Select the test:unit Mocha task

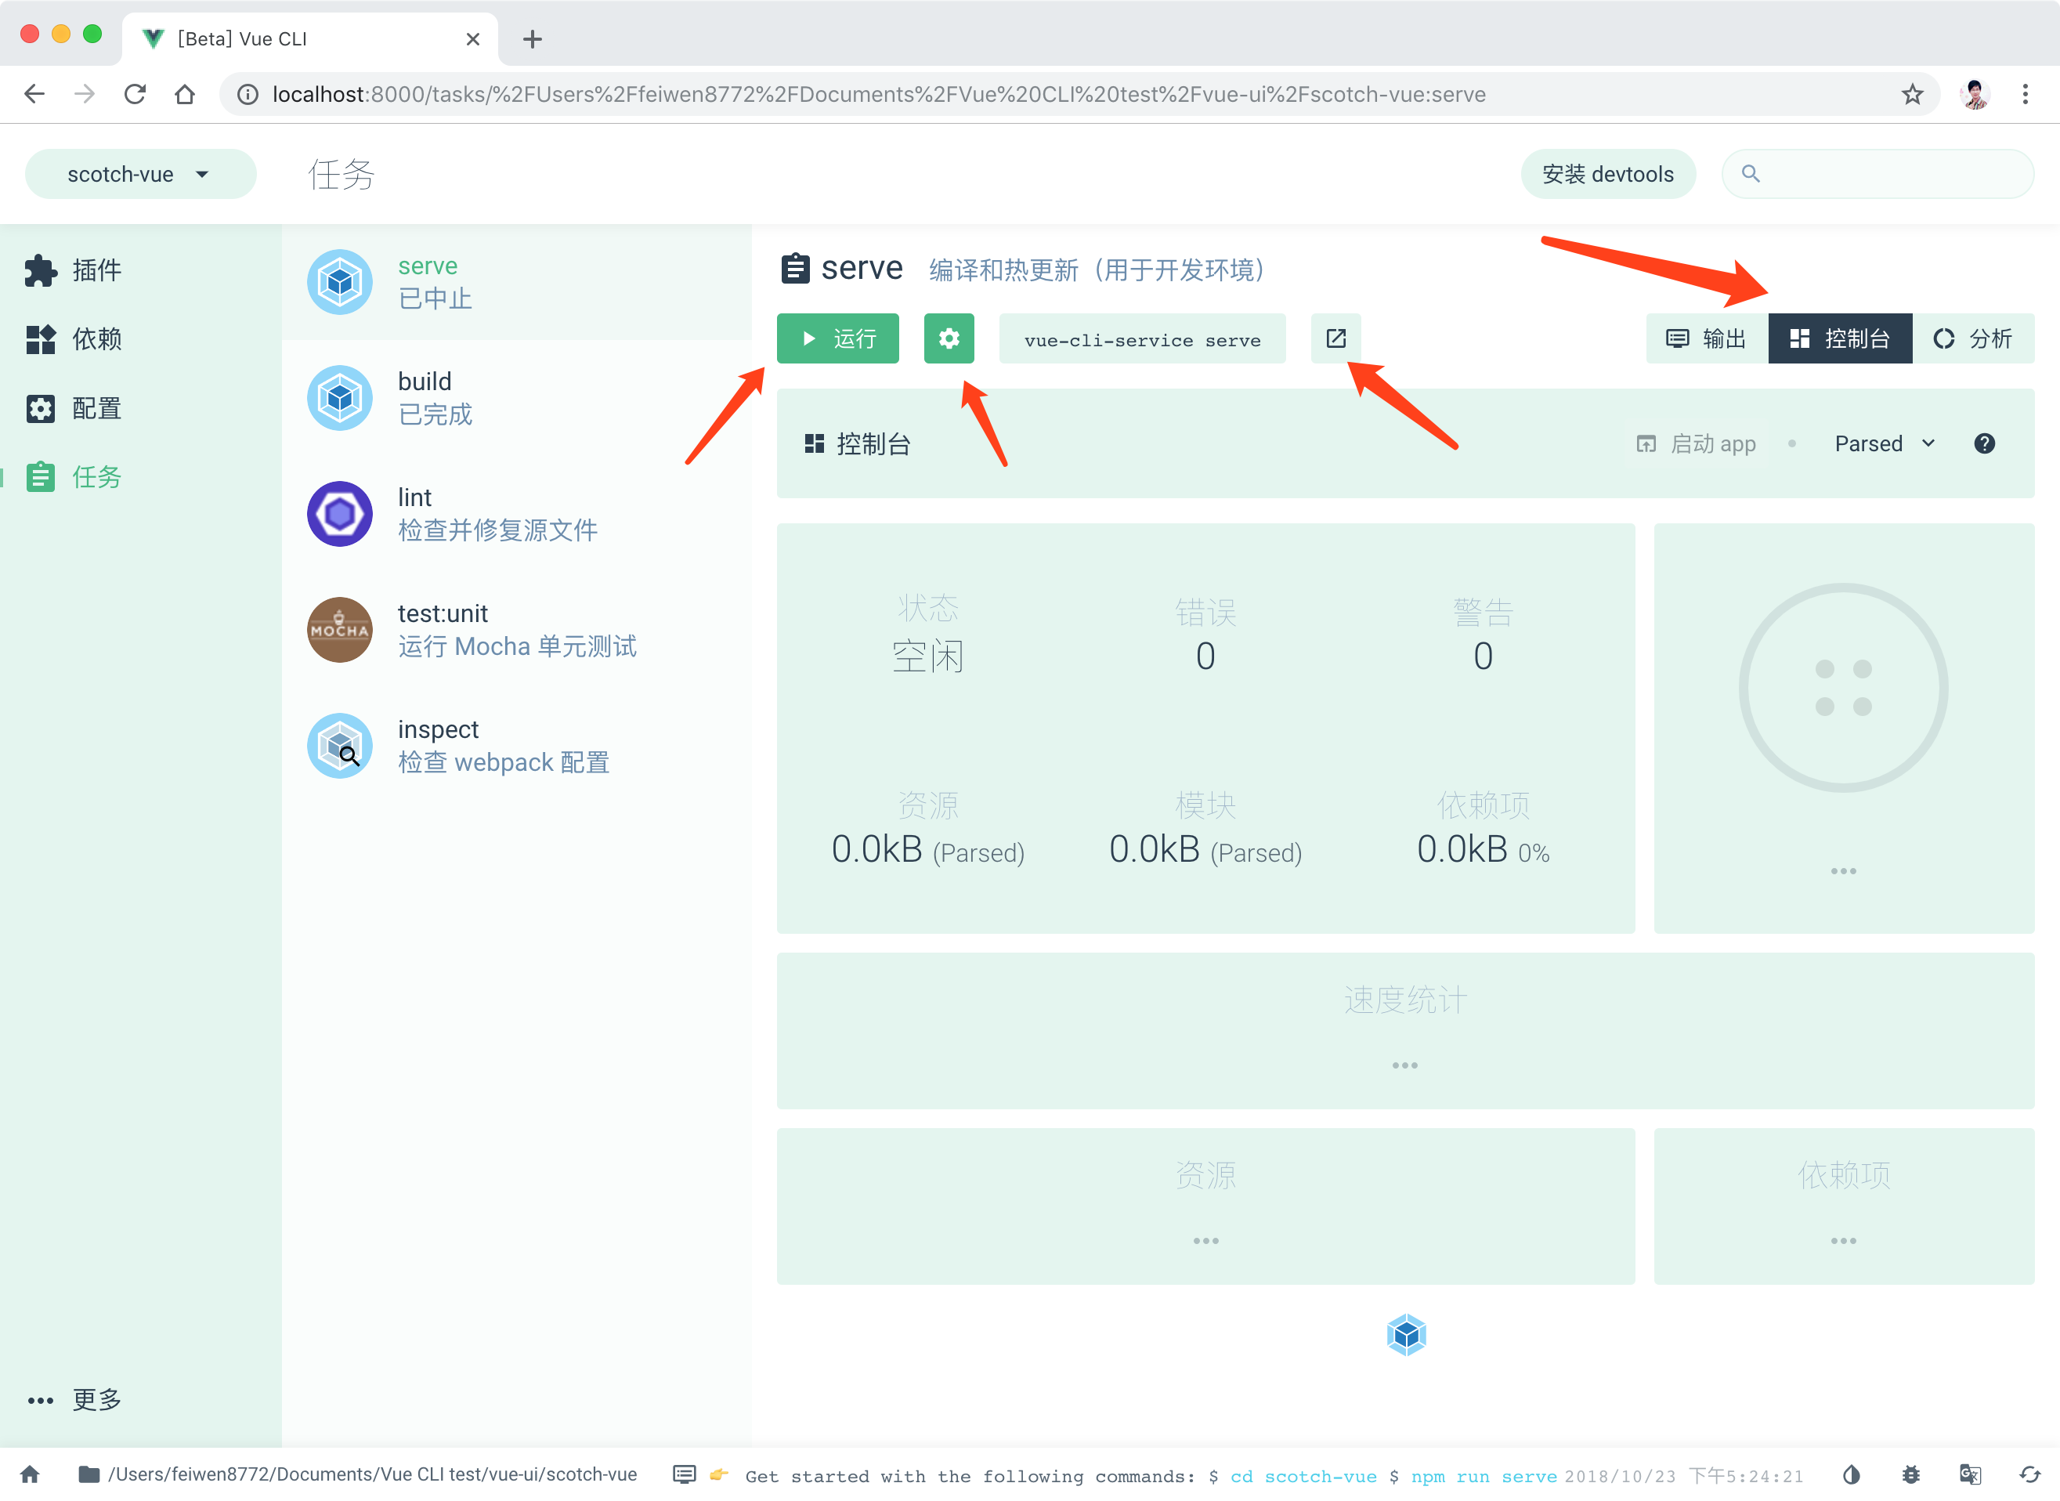tap(516, 630)
